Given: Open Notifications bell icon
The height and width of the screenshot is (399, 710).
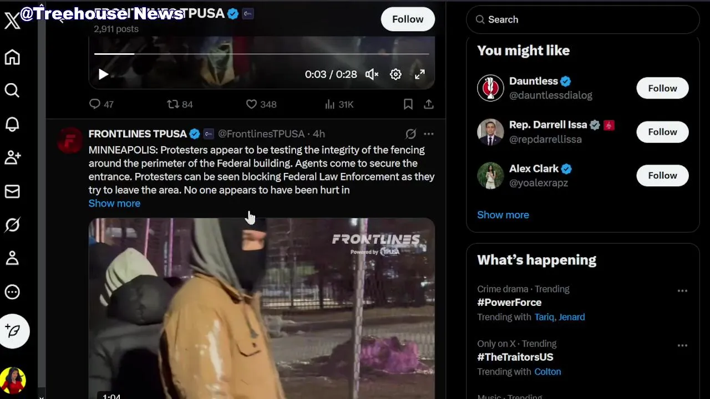Looking at the screenshot, I should coord(12,124).
